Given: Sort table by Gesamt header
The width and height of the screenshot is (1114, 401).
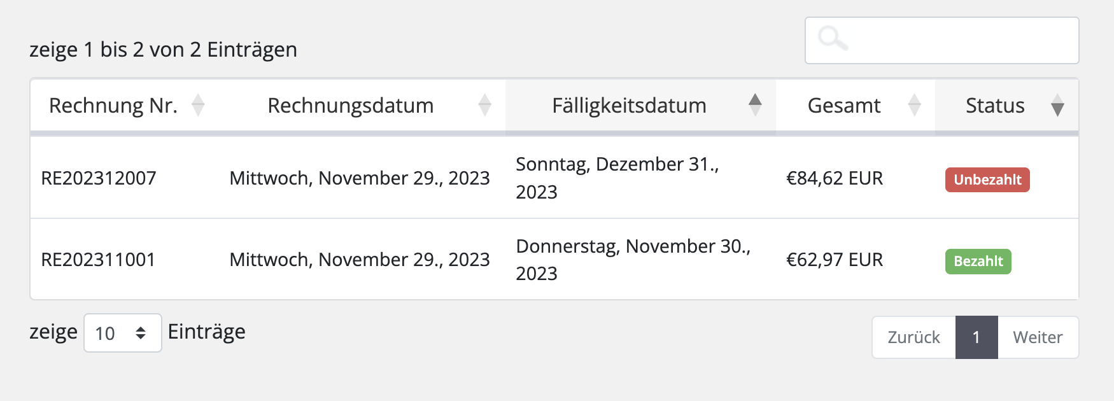Looking at the screenshot, I should (x=844, y=106).
